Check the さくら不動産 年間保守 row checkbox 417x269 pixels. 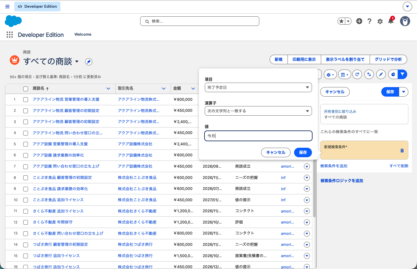click(26, 222)
